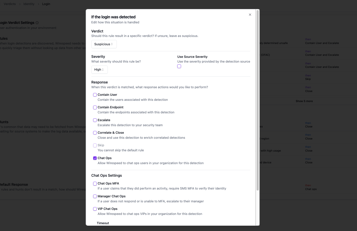Go to Verdicts in breadcrumb
Image resolution: width=357 pixels, height=231 pixels.
(x=10, y=4)
